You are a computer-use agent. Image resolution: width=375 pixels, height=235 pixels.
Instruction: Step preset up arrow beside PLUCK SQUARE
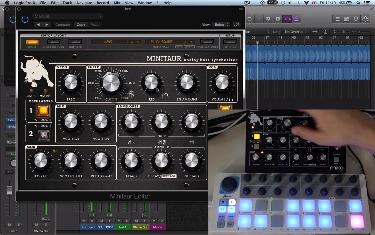185,42
